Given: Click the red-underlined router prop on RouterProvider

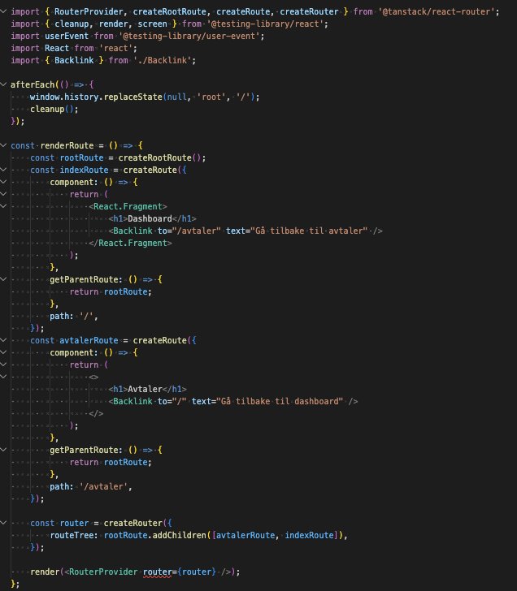Looking at the screenshot, I should [158, 572].
